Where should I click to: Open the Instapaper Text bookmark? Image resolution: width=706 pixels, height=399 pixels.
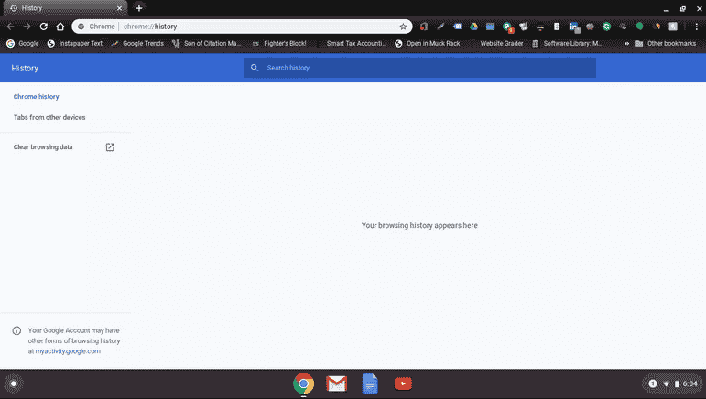[75, 44]
